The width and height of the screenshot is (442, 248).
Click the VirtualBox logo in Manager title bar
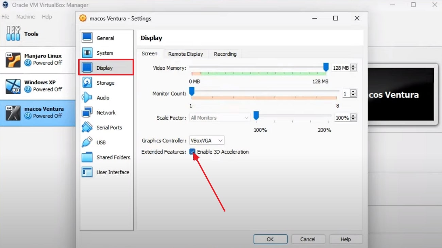pyautogui.click(x=5, y=5)
